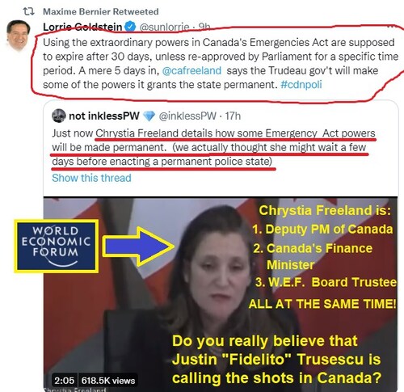The width and height of the screenshot is (404, 392).
Task: Open the Lorrie Goldstein display name
Action: pos(82,27)
